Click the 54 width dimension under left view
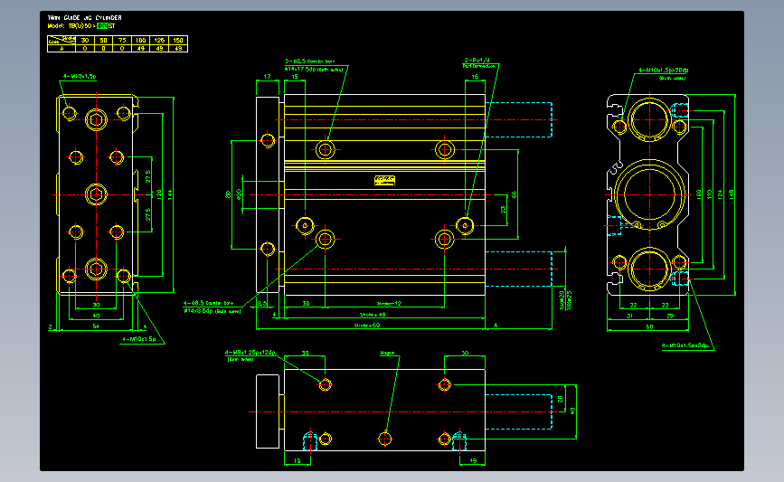The width and height of the screenshot is (784, 482). coord(96,326)
